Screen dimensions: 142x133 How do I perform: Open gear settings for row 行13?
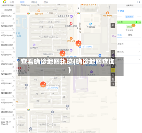[13, 127]
